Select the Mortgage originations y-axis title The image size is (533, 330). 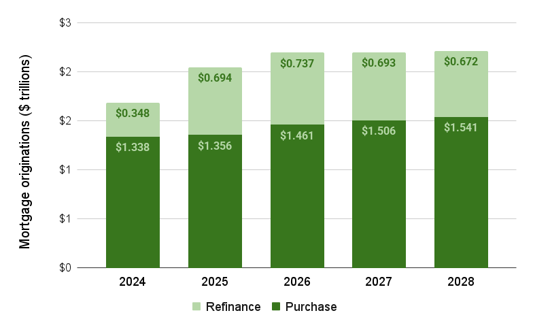coord(25,152)
